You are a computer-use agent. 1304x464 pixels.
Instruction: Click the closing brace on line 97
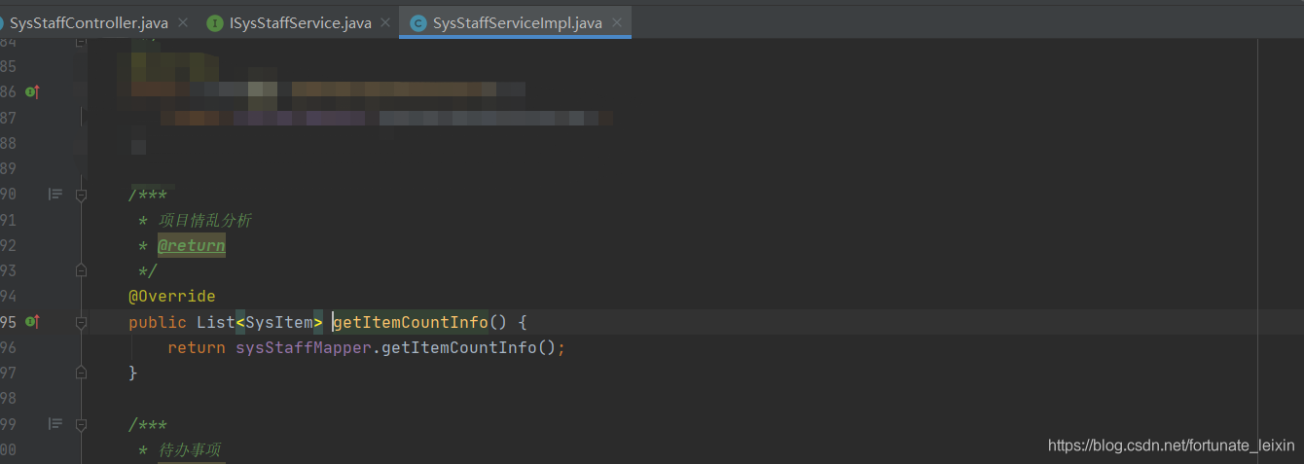tap(133, 373)
